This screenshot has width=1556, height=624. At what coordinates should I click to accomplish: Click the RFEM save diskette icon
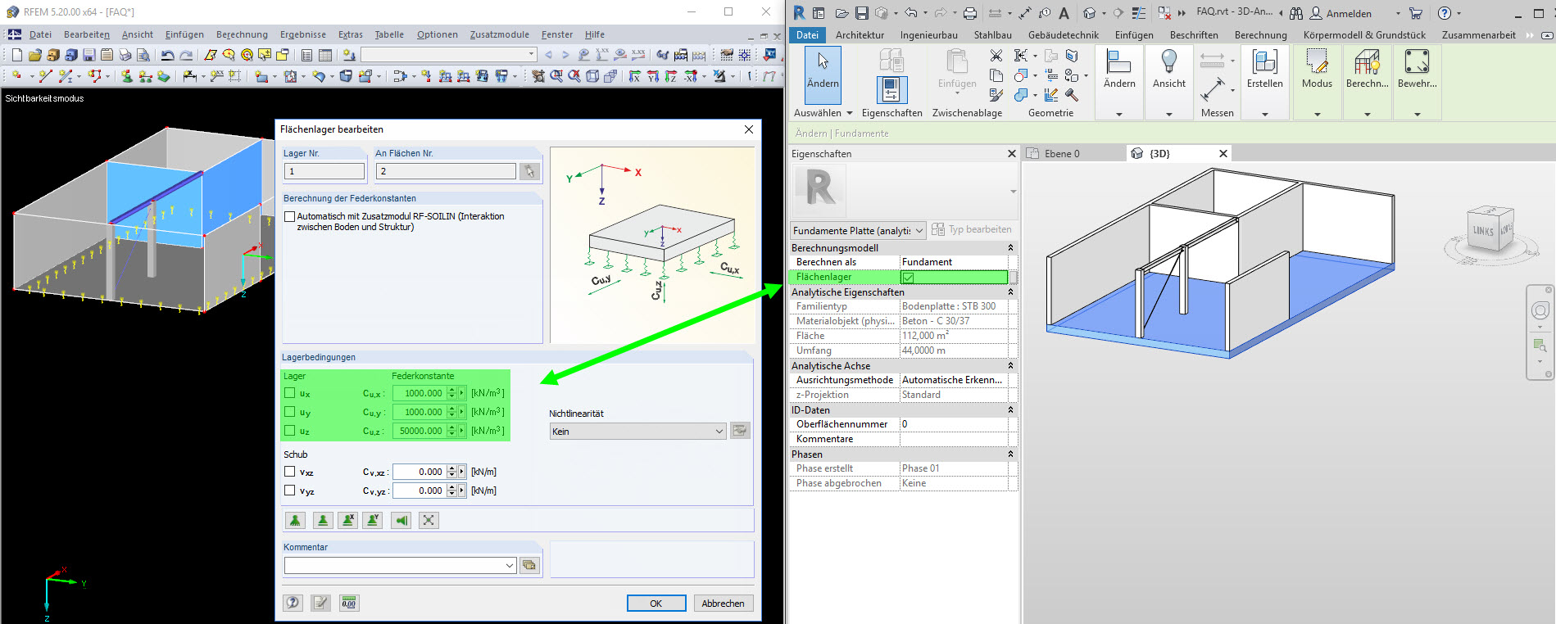point(88,55)
